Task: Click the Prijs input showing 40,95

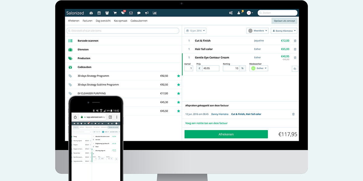Action: point(211,68)
